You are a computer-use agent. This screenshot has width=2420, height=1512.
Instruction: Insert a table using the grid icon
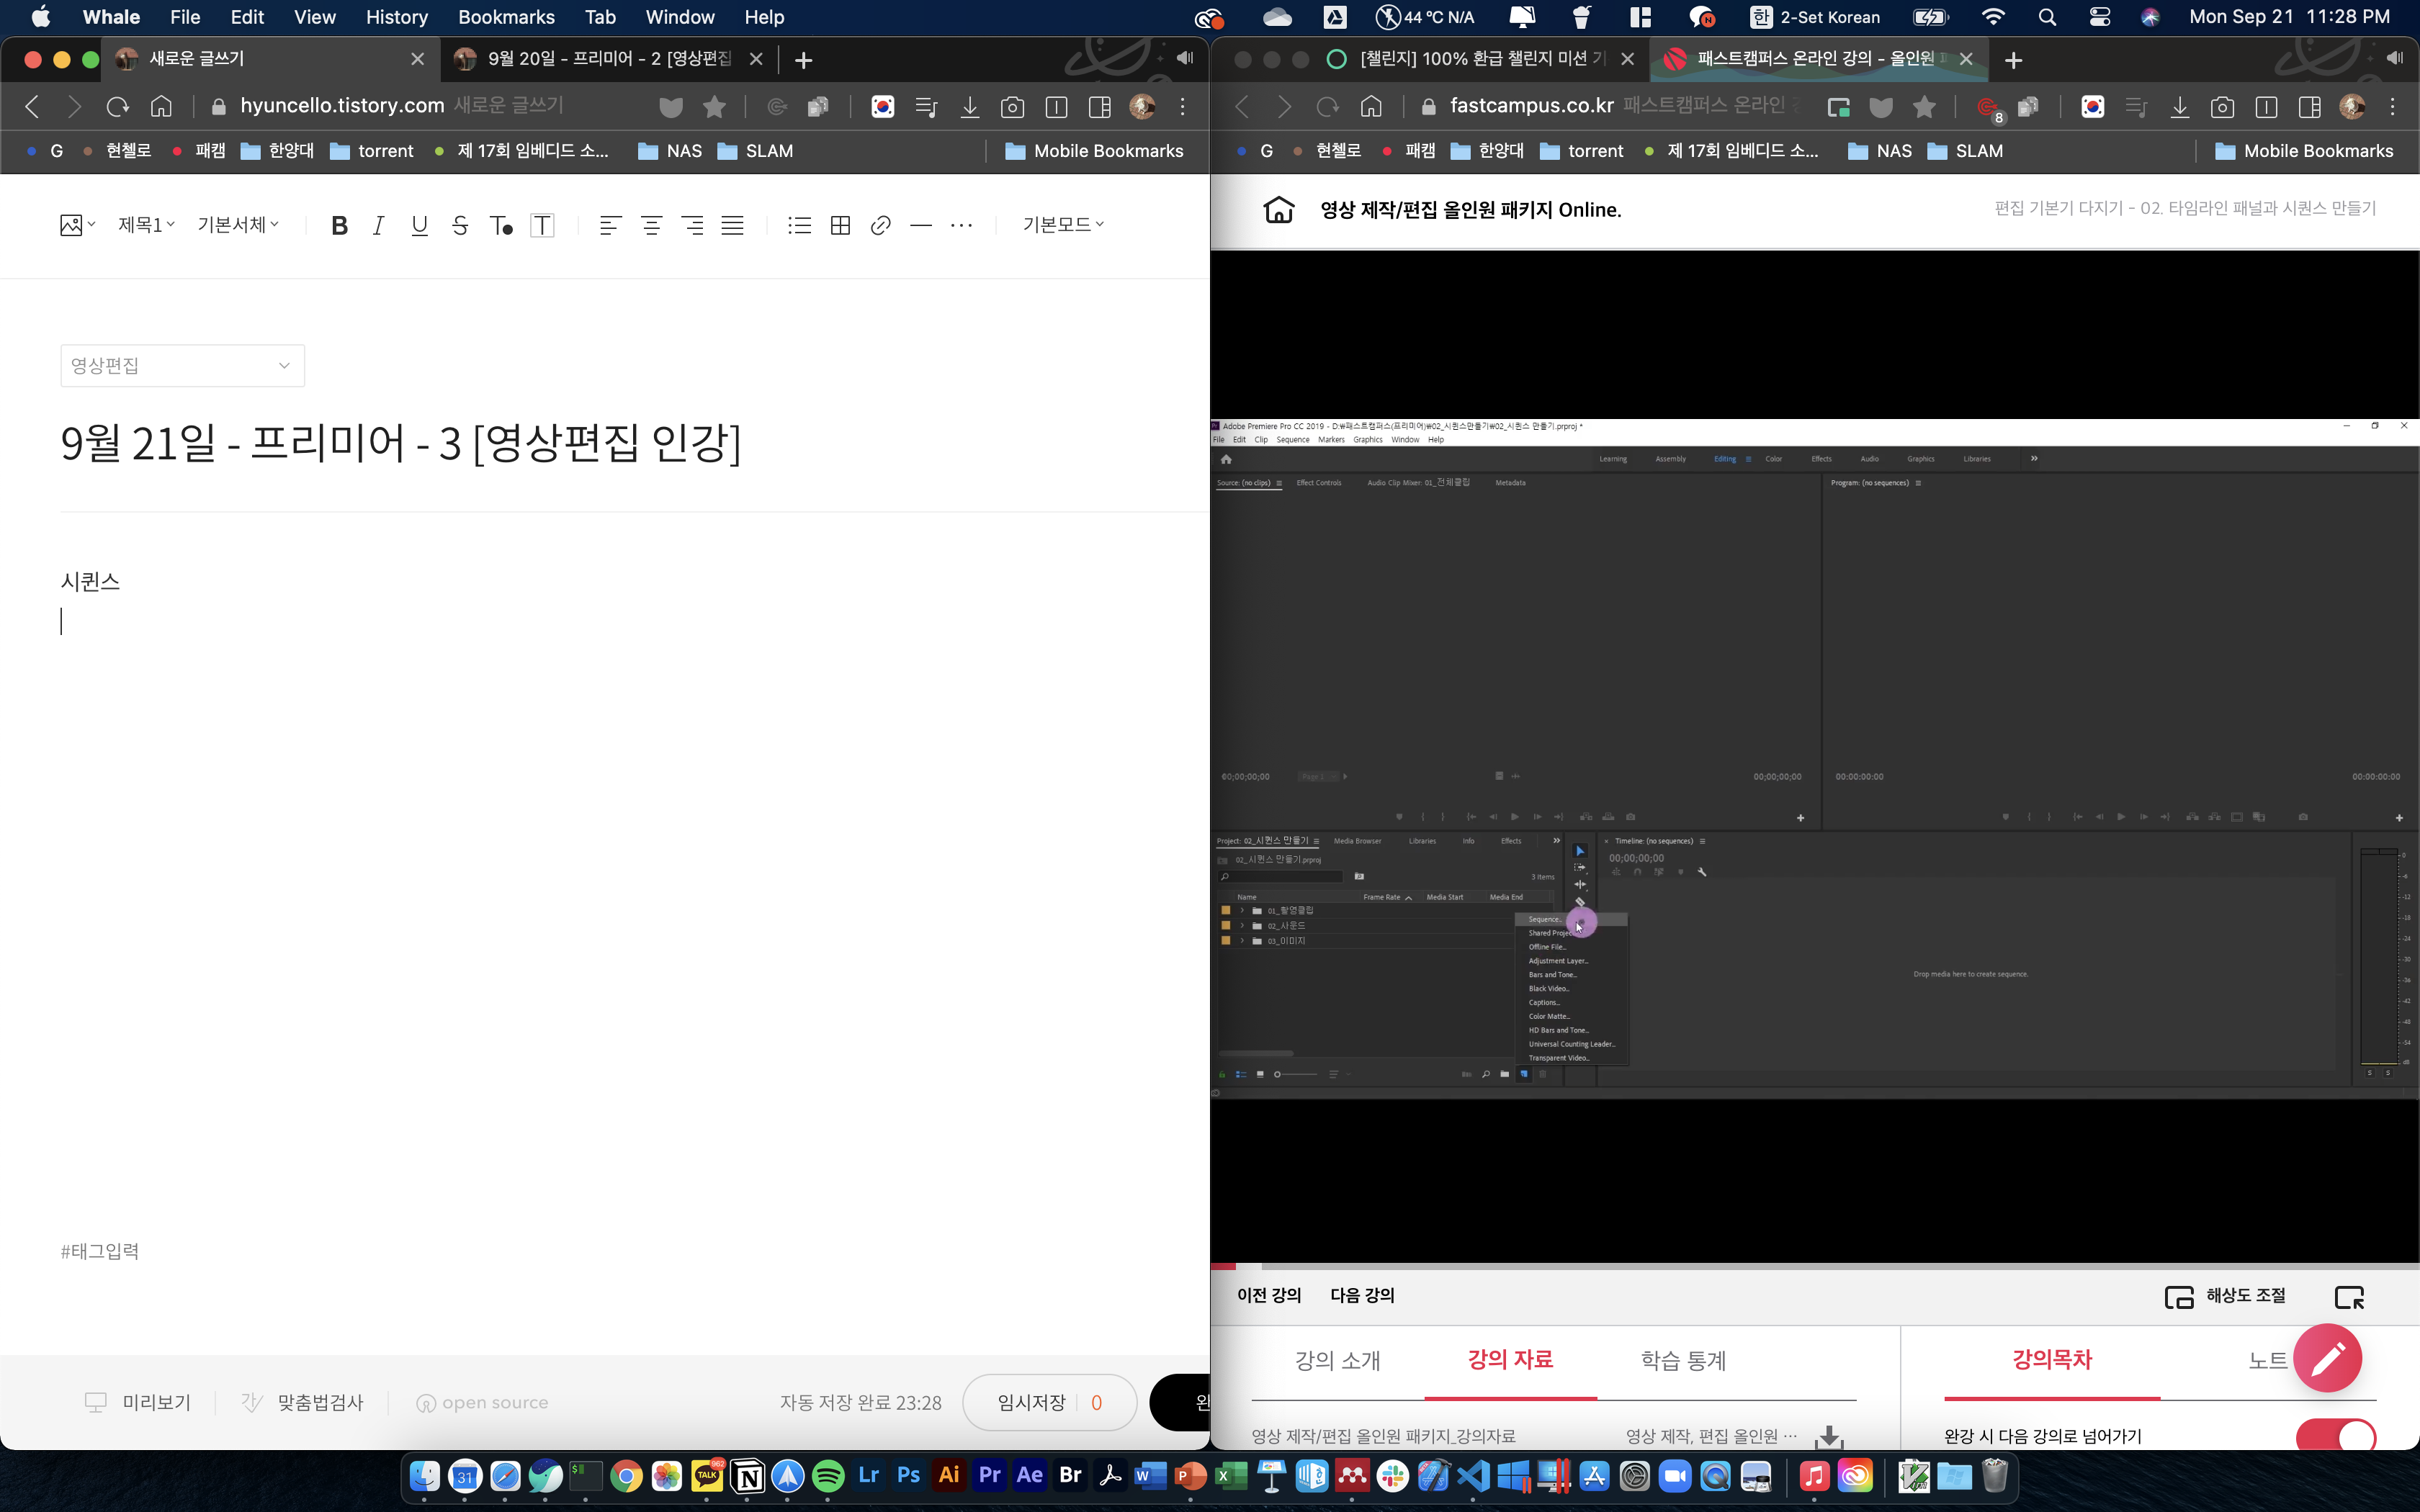(840, 225)
